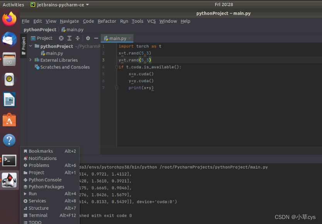Collapse the pythonProject tree node
The image size is (322, 224).
[x=30, y=45]
